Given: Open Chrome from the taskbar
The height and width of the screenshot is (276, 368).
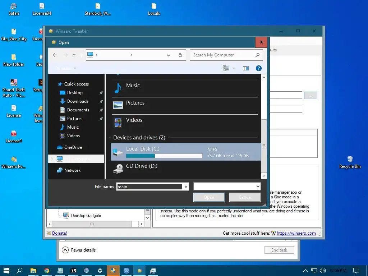Looking at the screenshot, I should coord(47,271).
